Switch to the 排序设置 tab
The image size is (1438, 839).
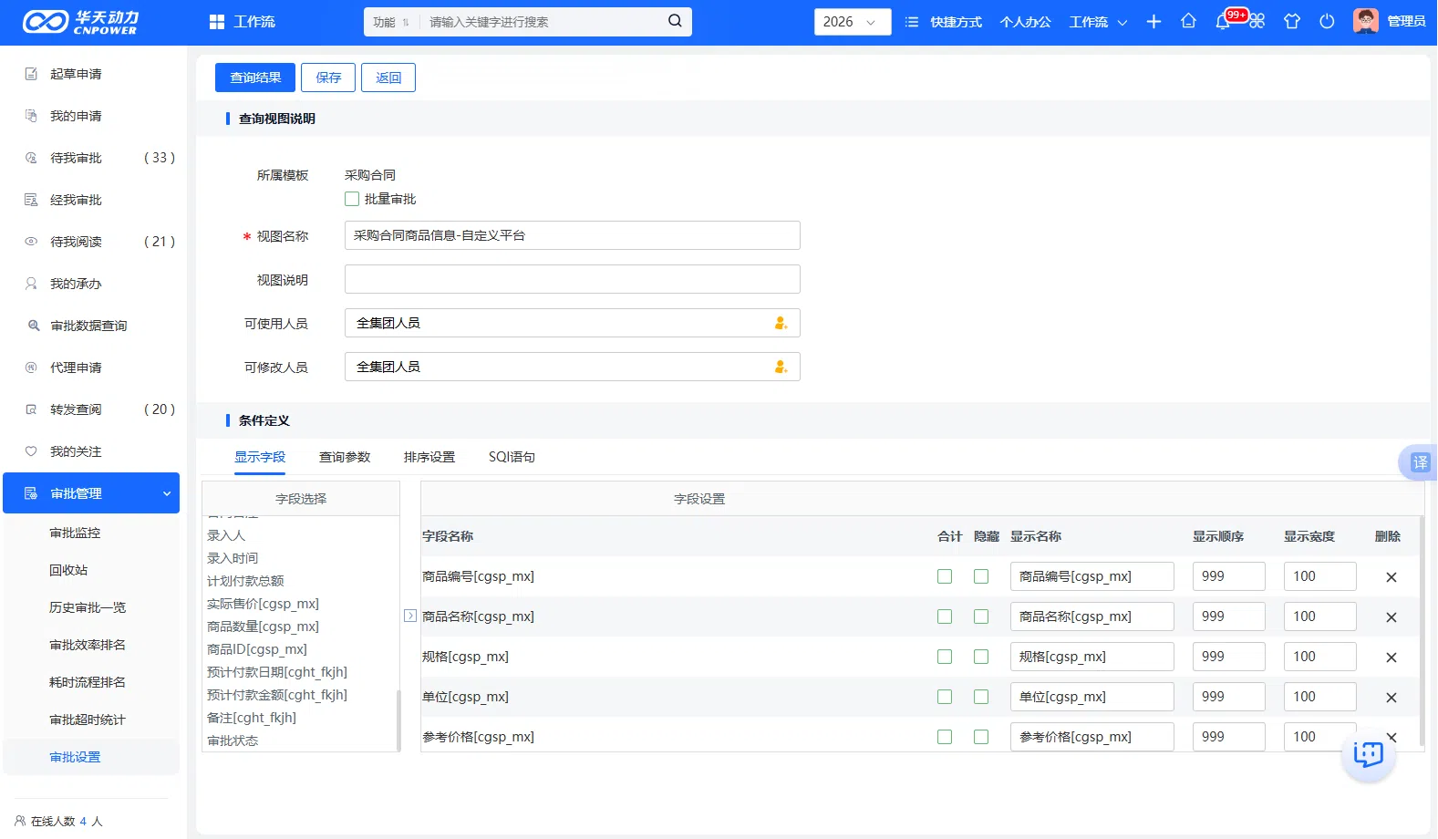[x=429, y=457]
